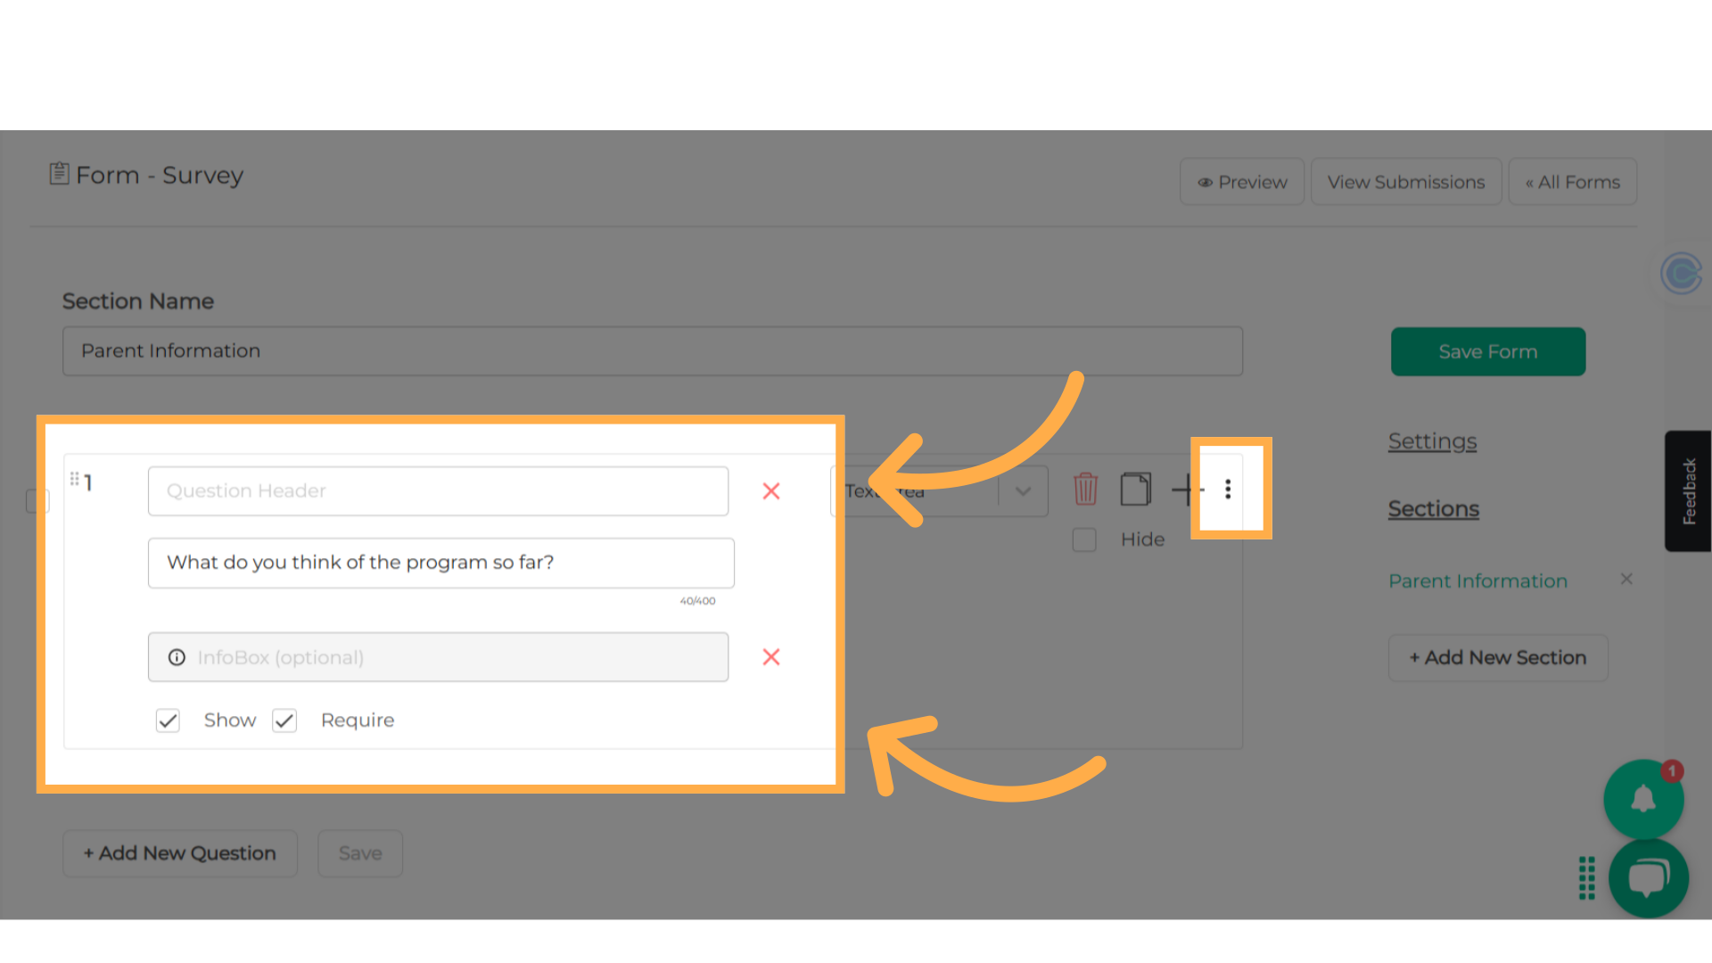Open the Settings link

(x=1432, y=441)
